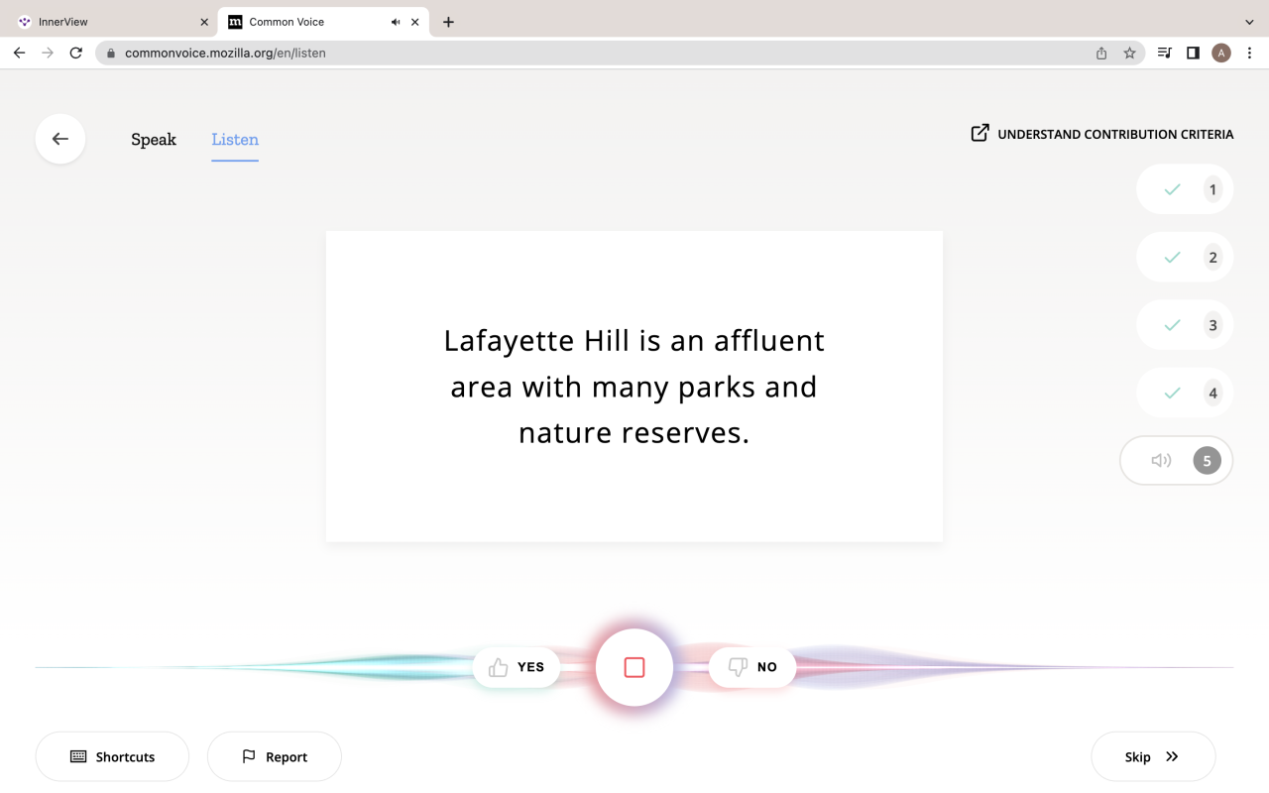This screenshot has width=1269, height=793.
Task: Click the speaker pill for clip 5
Action: pyautogui.click(x=1177, y=460)
